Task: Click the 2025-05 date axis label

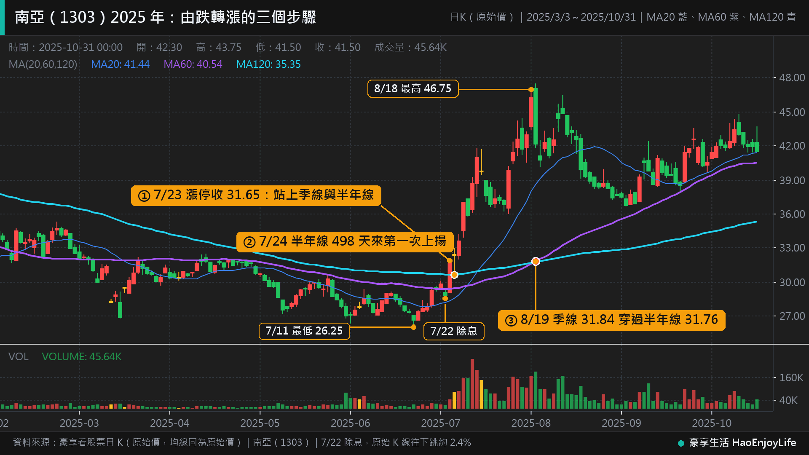Action: [x=260, y=423]
